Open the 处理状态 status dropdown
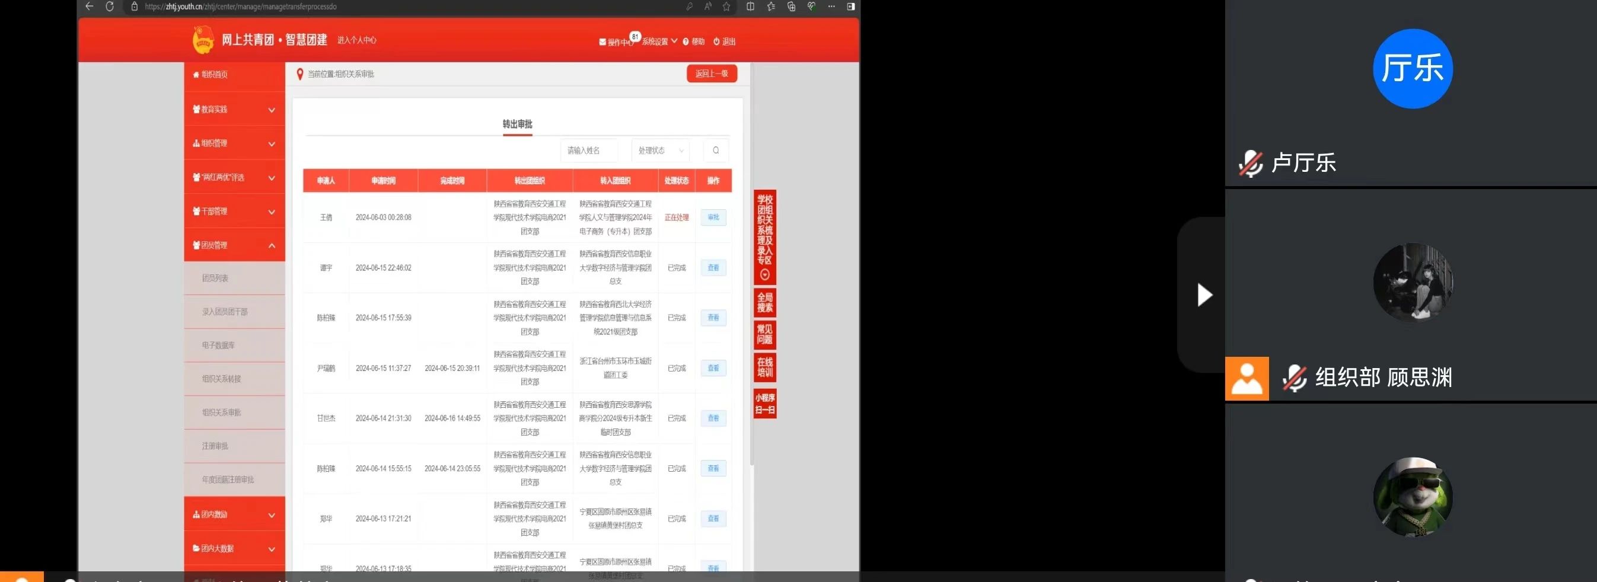 (660, 151)
